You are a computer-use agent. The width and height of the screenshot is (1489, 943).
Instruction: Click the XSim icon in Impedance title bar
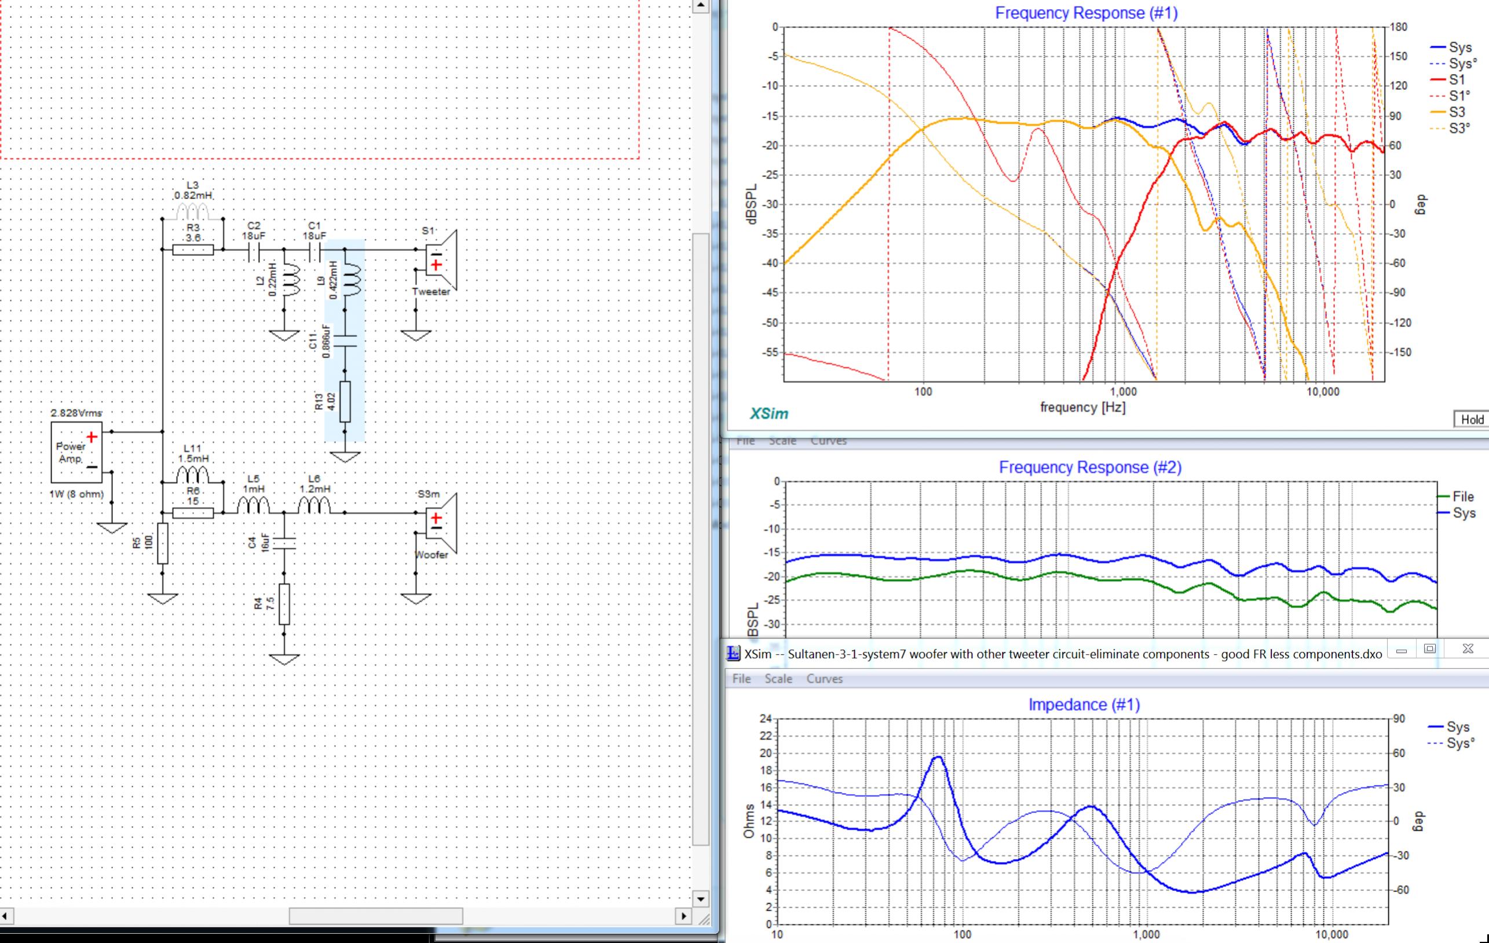coord(733,654)
